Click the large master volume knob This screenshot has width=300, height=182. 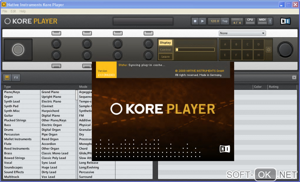285,50
